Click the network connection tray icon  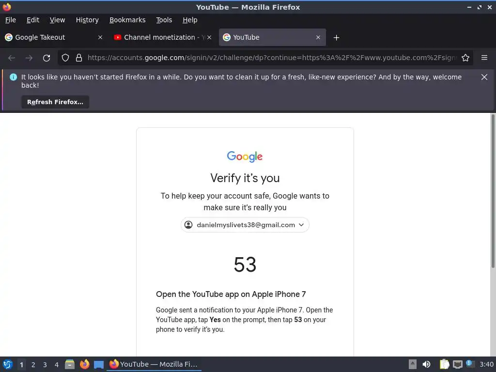coord(457,364)
